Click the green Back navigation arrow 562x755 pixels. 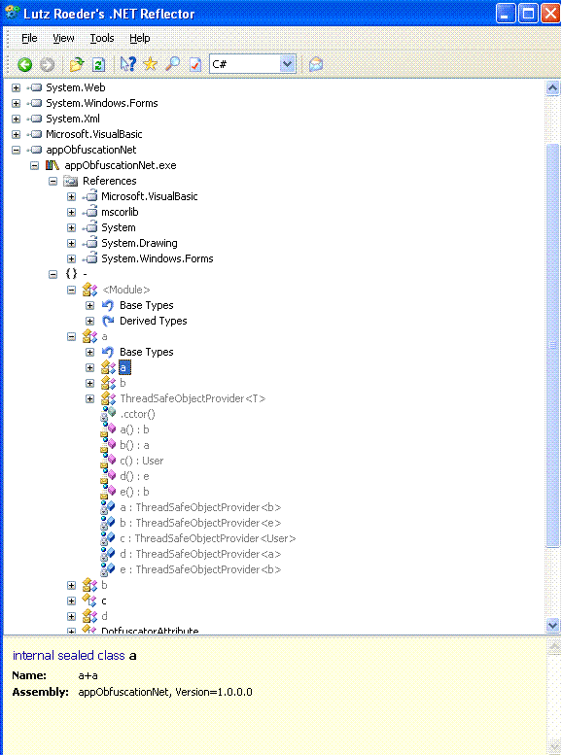24,64
